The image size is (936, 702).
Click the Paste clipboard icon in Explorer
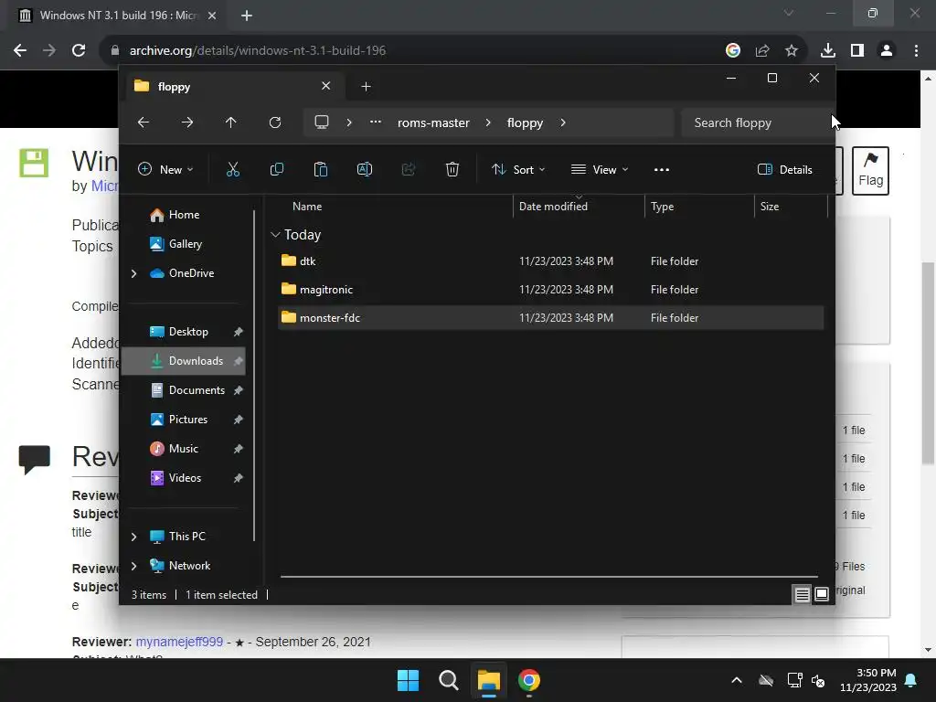click(321, 169)
